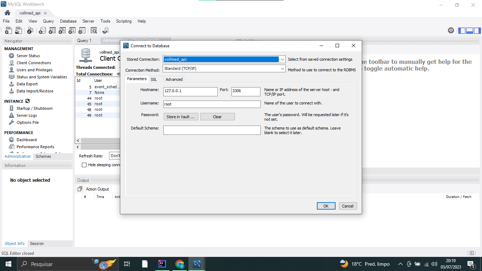Expand the Connection Method dropdown
The image size is (482, 271).
(x=282, y=69)
